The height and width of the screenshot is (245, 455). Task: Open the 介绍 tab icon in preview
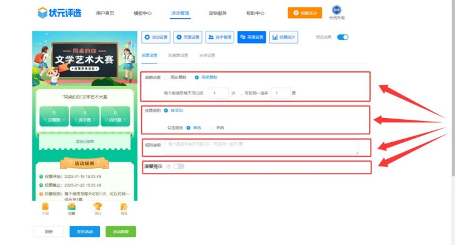pos(45,207)
